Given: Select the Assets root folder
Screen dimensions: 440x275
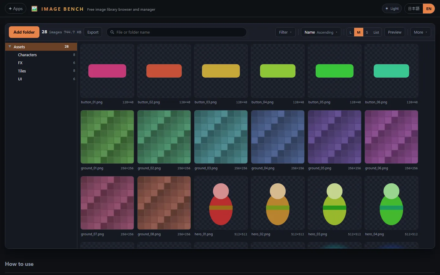Looking at the screenshot, I should (x=41, y=47).
